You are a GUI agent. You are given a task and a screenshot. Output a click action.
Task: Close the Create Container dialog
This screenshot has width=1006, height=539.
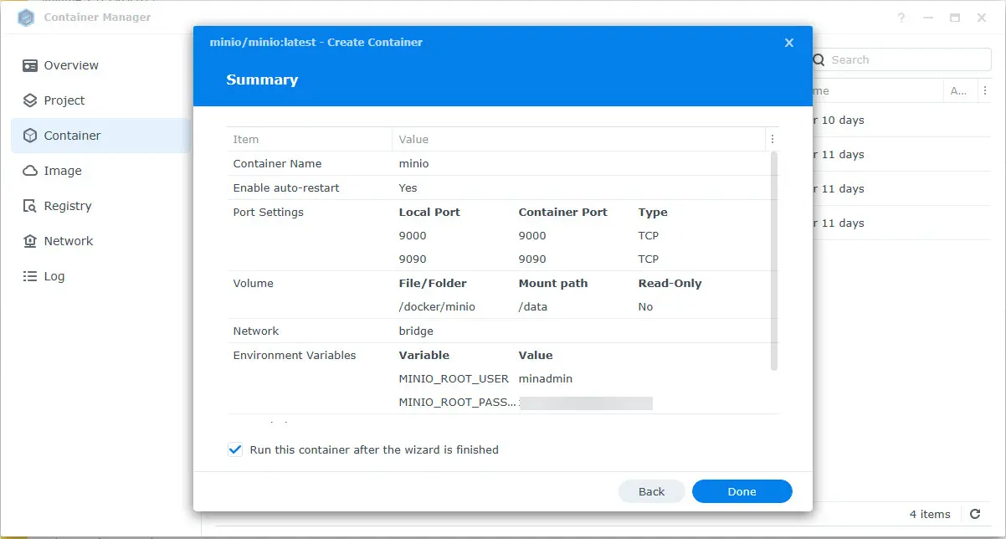[x=788, y=43]
